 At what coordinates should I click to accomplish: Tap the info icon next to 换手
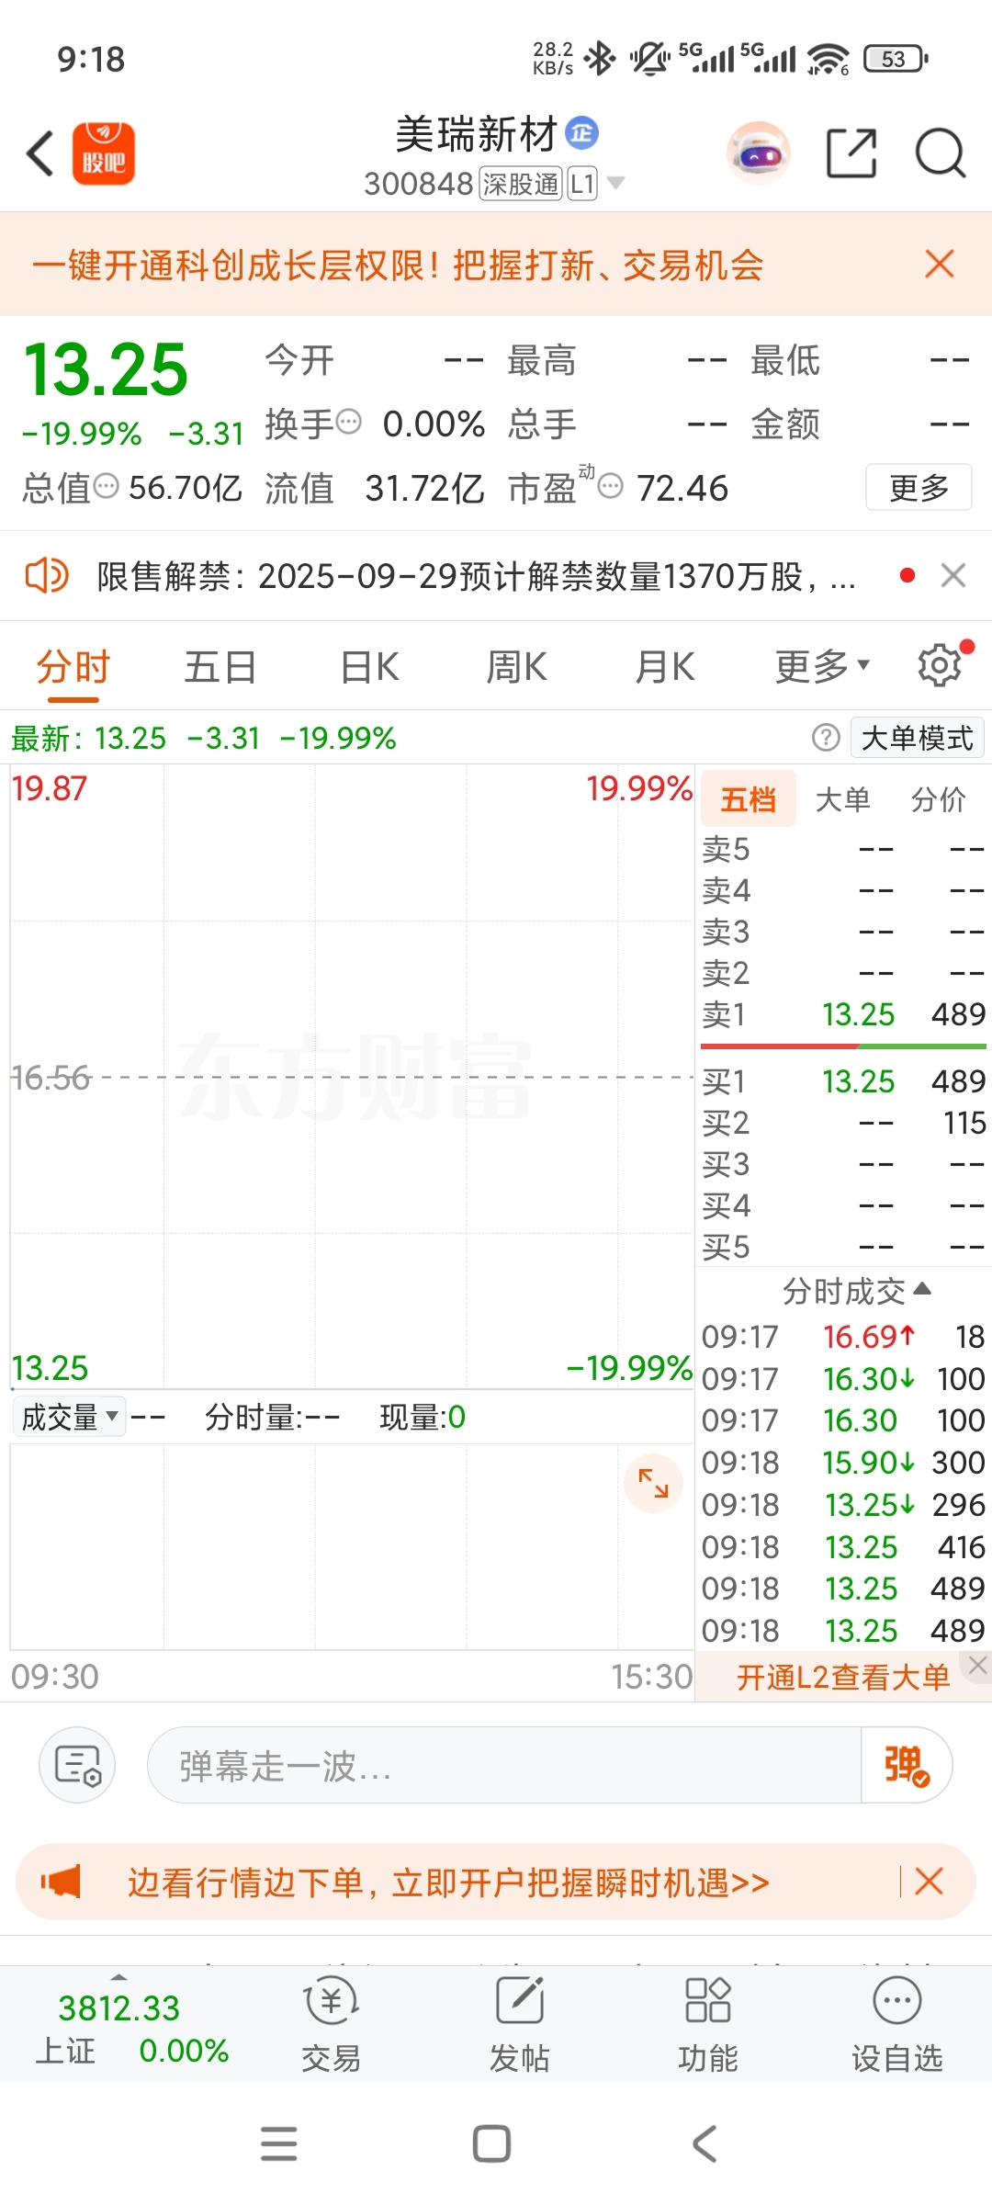[x=349, y=423]
